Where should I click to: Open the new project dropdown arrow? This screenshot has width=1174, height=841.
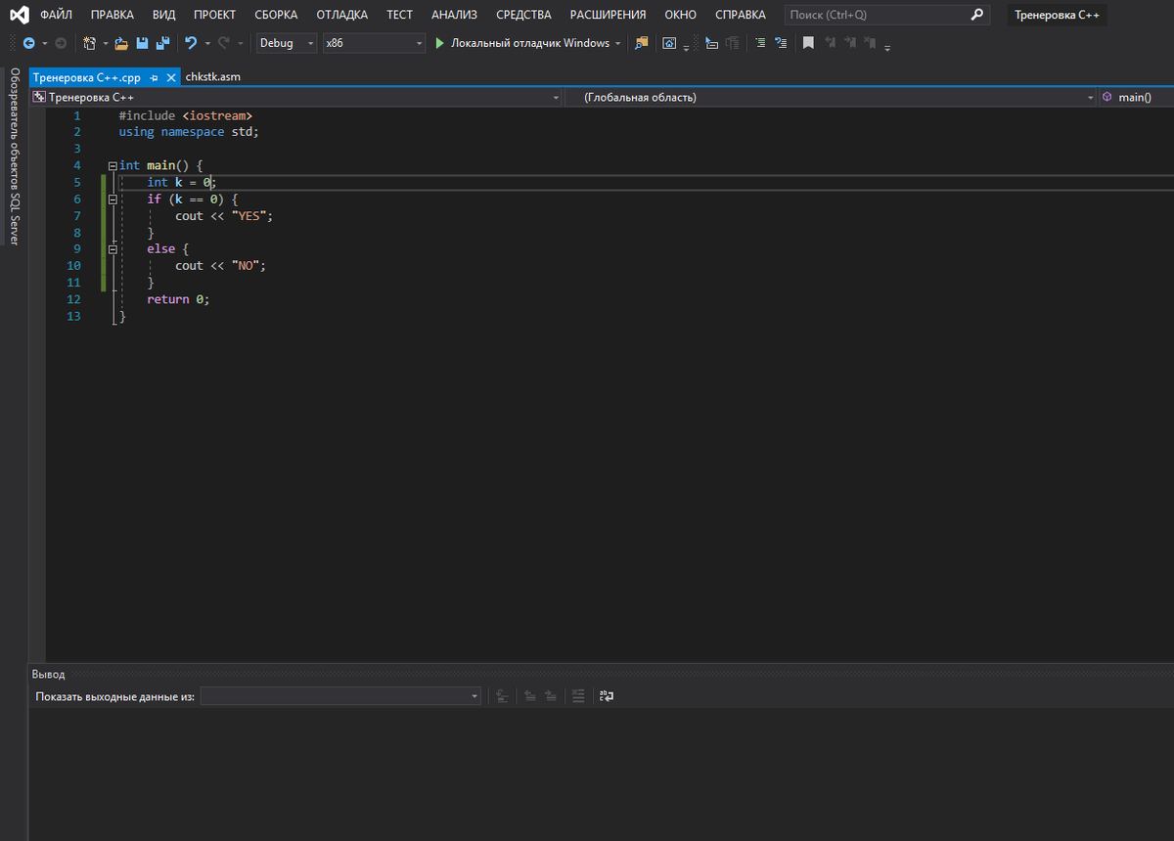click(x=106, y=43)
